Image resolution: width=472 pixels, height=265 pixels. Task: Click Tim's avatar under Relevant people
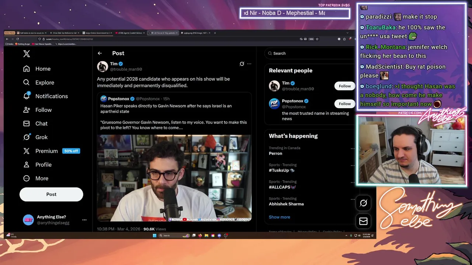click(x=274, y=86)
